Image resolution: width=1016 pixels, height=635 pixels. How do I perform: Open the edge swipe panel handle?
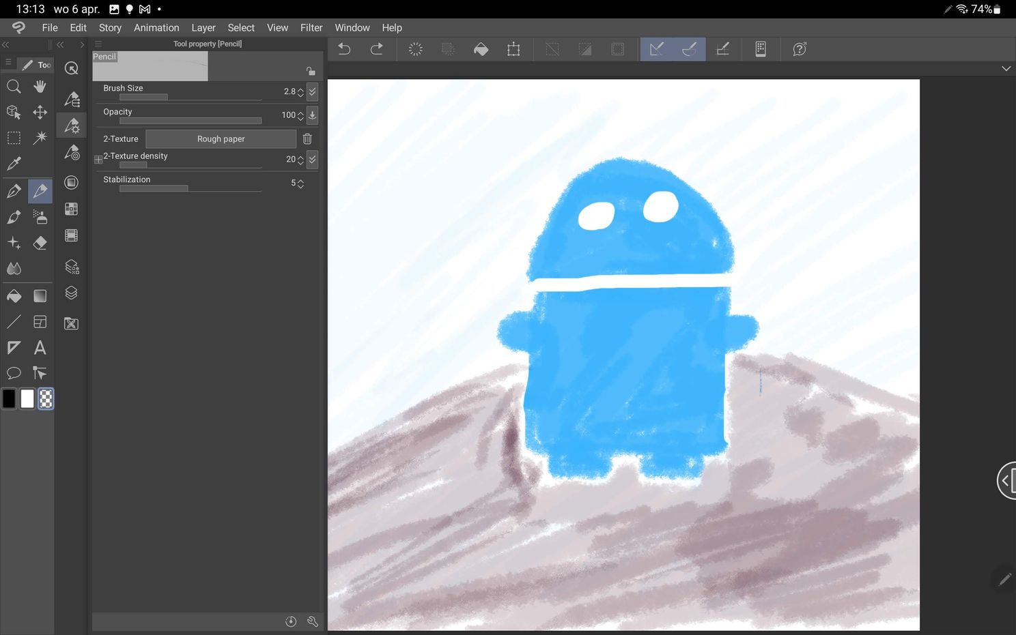click(x=1006, y=481)
